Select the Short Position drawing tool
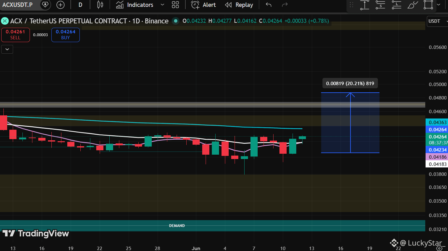The image size is (448, 251). 380,5
